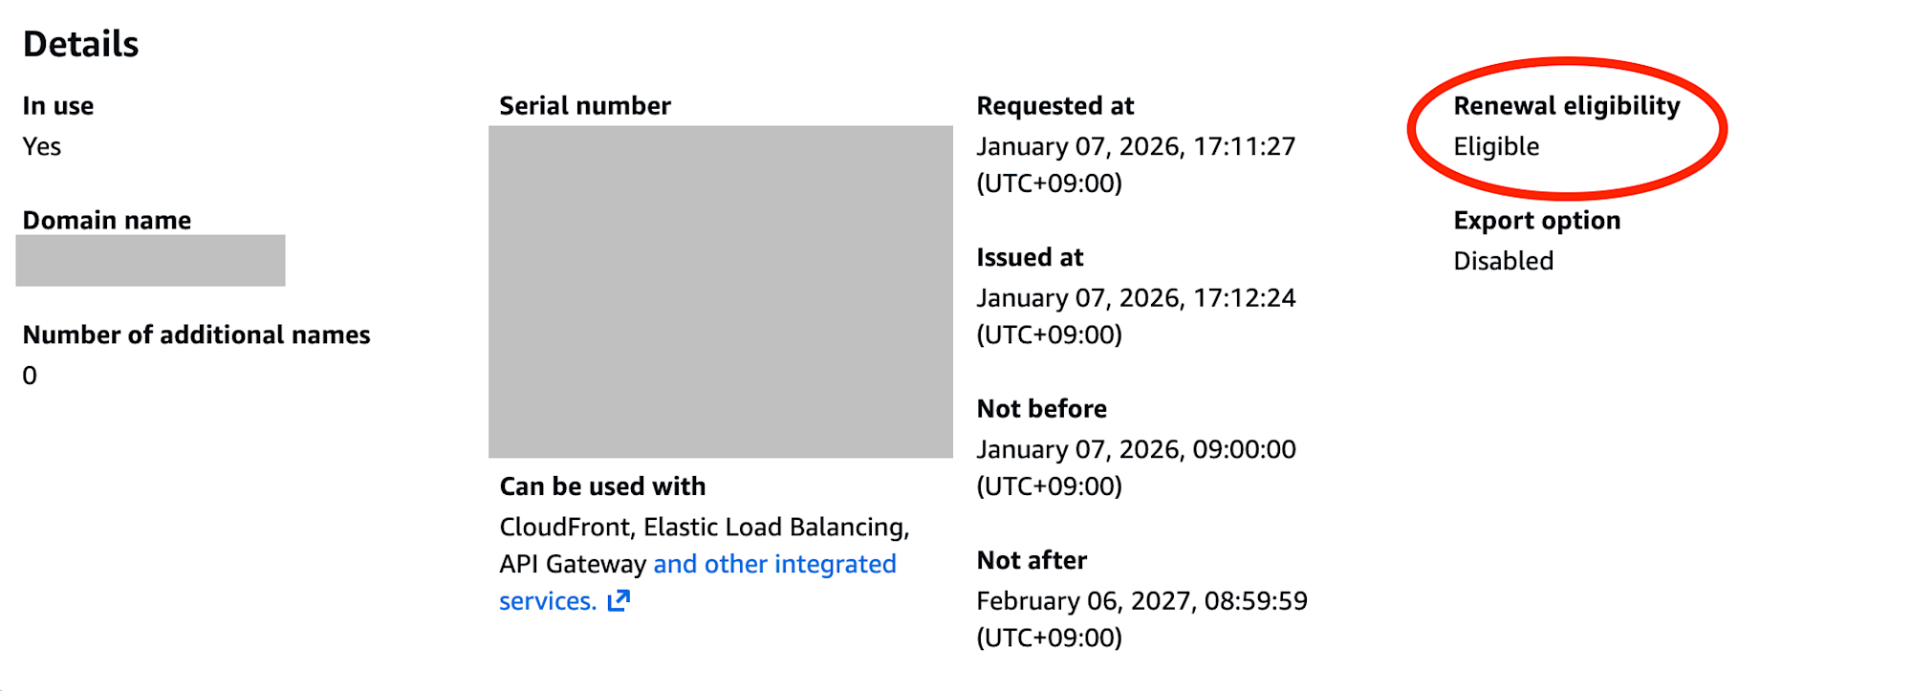The width and height of the screenshot is (1912, 691).
Task: Click the Not after expiry date
Action: point(1141,601)
